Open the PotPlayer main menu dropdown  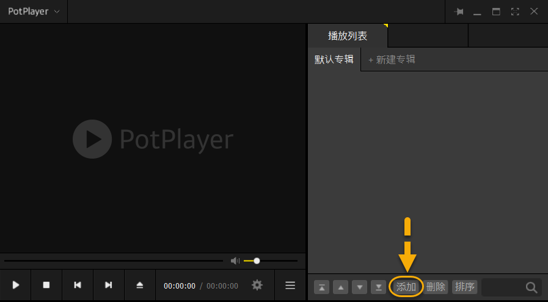pos(34,12)
